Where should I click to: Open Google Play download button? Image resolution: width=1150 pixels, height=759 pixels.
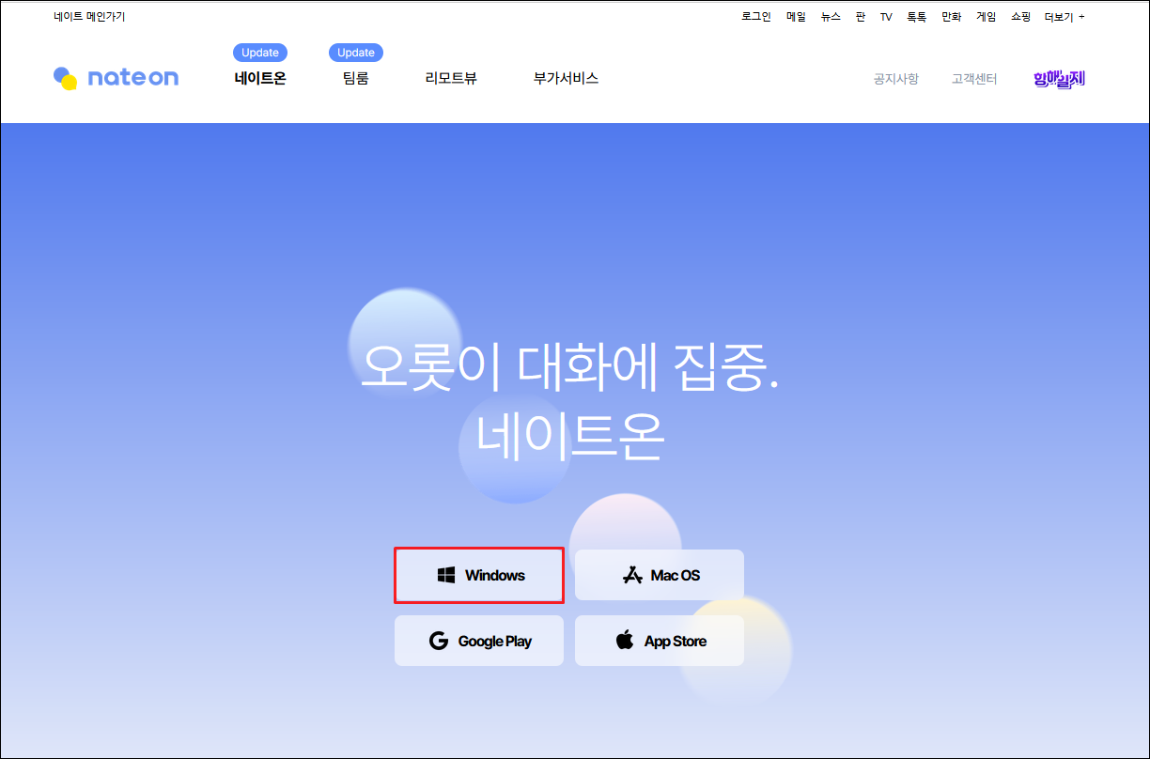point(479,641)
